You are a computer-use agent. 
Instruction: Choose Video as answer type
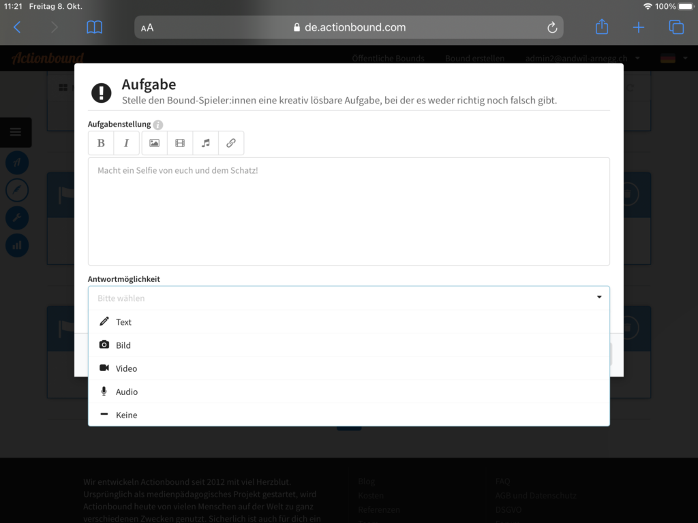[x=126, y=368]
